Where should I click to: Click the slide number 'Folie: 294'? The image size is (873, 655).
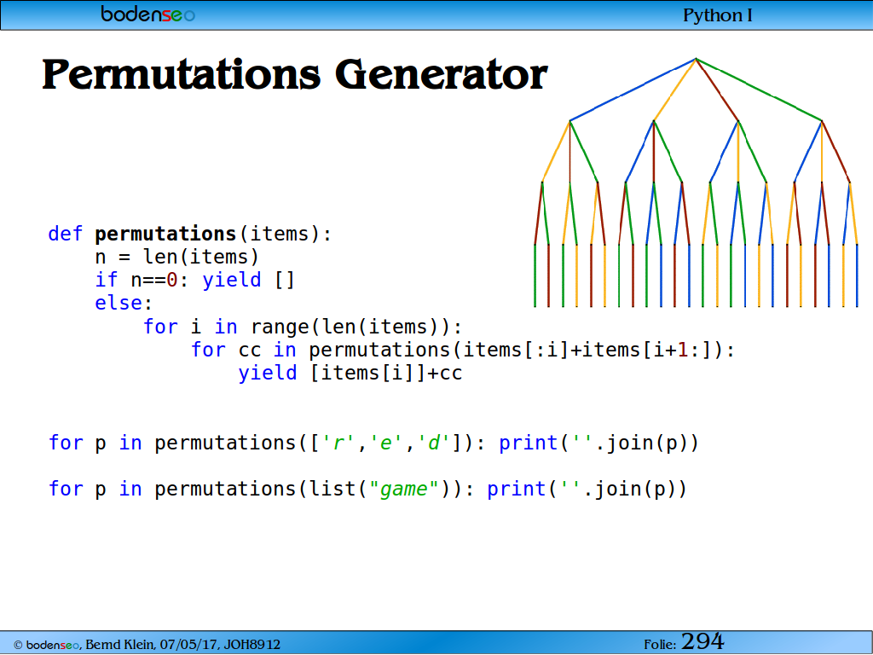[684, 642]
